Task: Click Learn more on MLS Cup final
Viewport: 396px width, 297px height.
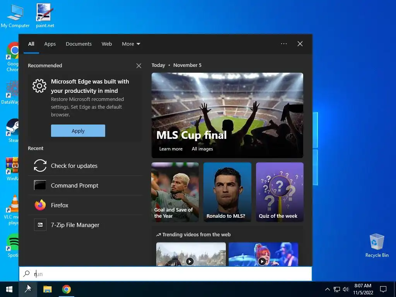Action: pos(171,149)
